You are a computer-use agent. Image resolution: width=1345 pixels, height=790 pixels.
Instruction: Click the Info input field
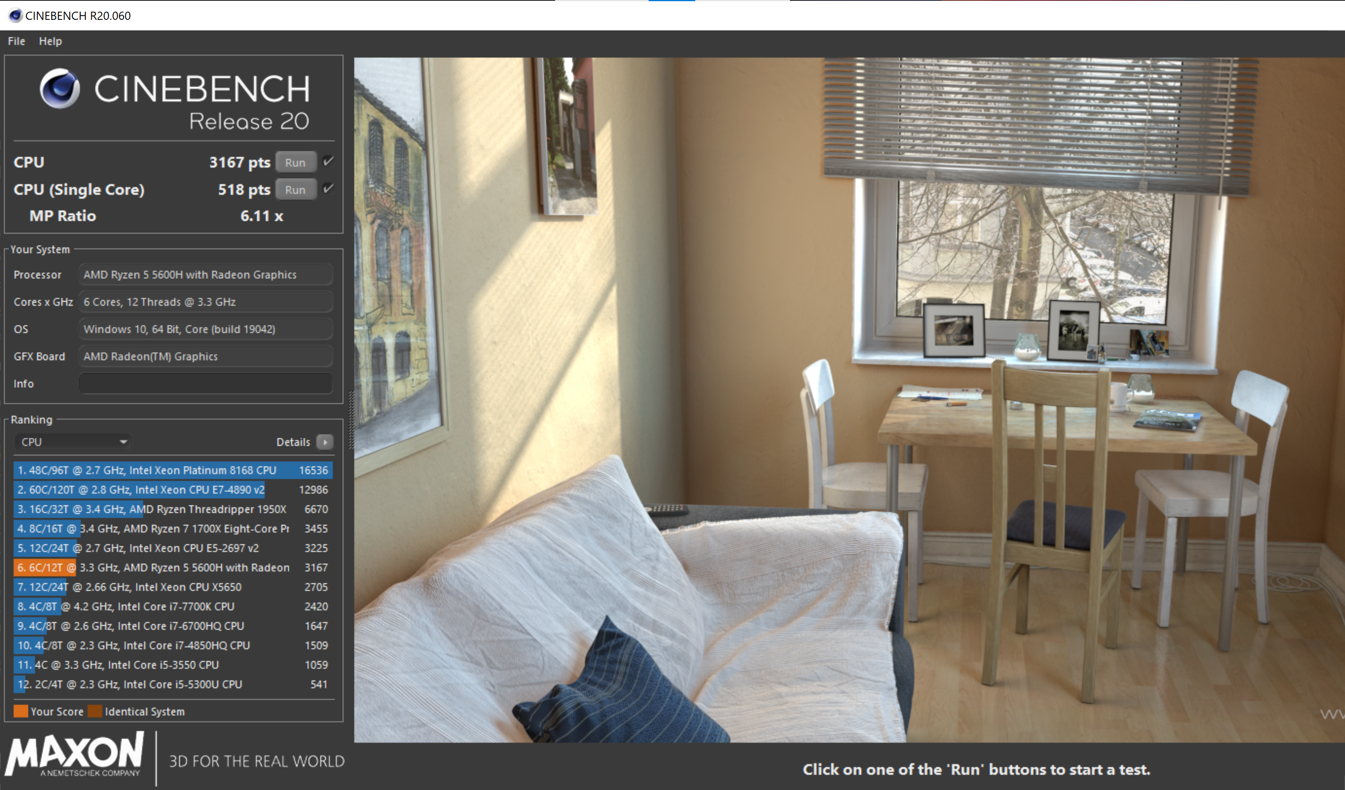[206, 384]
